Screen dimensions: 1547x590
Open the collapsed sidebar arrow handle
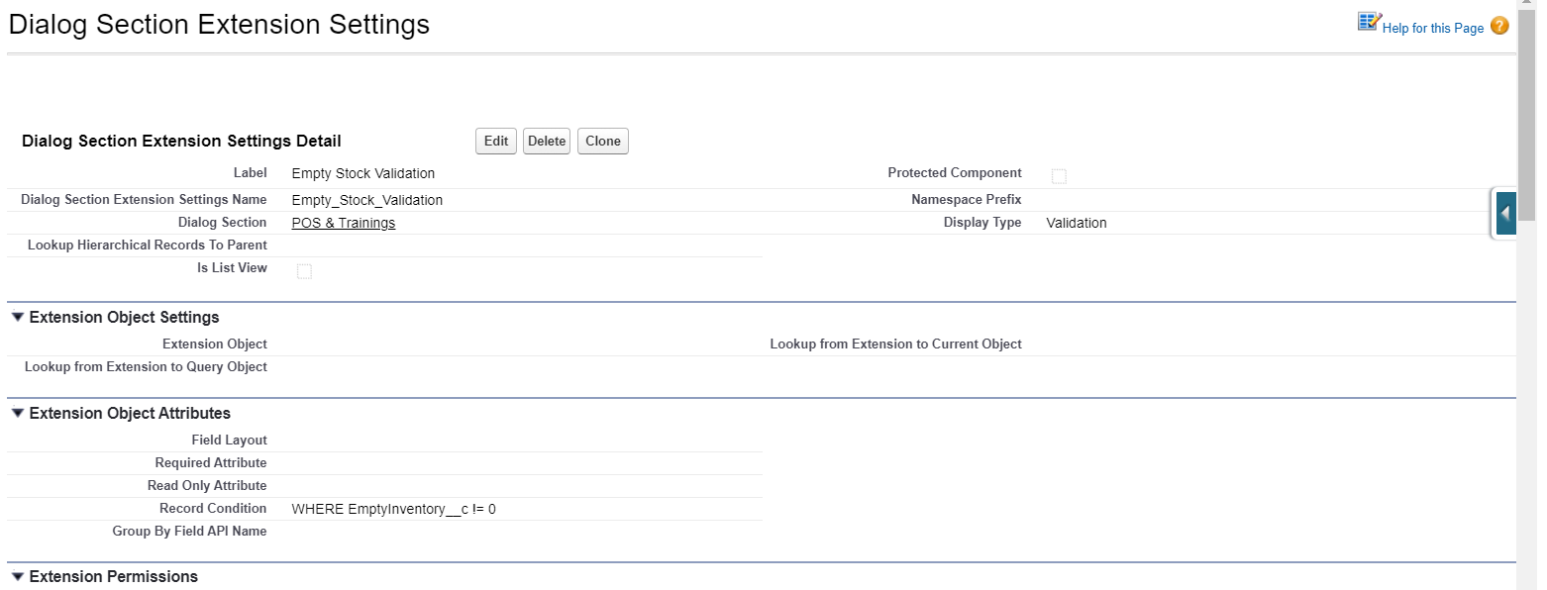[x=1505, y=213]
